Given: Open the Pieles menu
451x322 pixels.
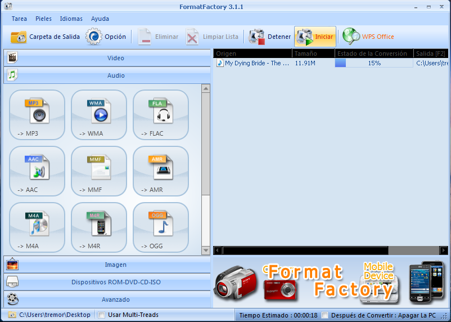Looking at the screenshot, I should tap(43, 19).
